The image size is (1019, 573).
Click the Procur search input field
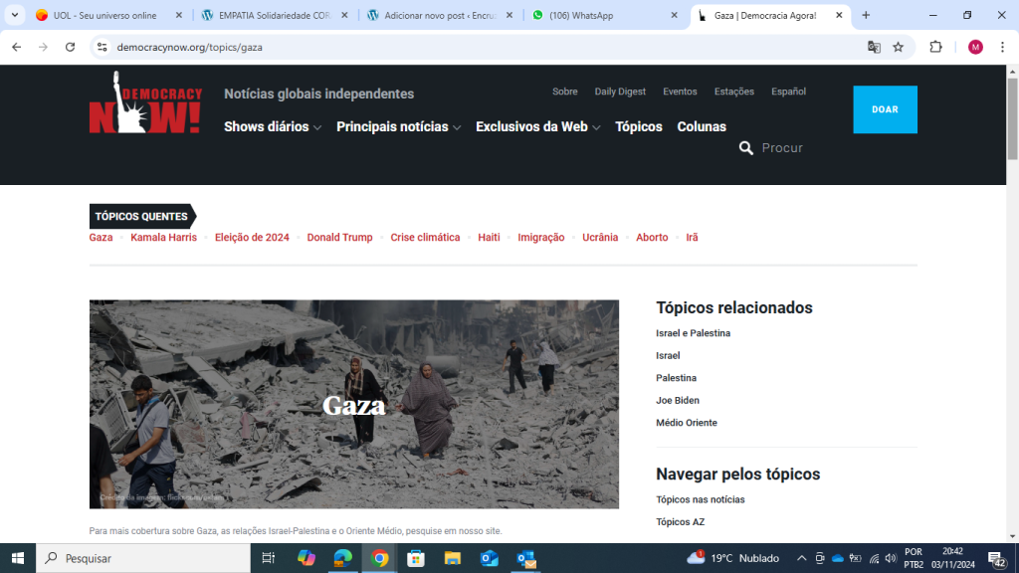click(x=796, y=148)
